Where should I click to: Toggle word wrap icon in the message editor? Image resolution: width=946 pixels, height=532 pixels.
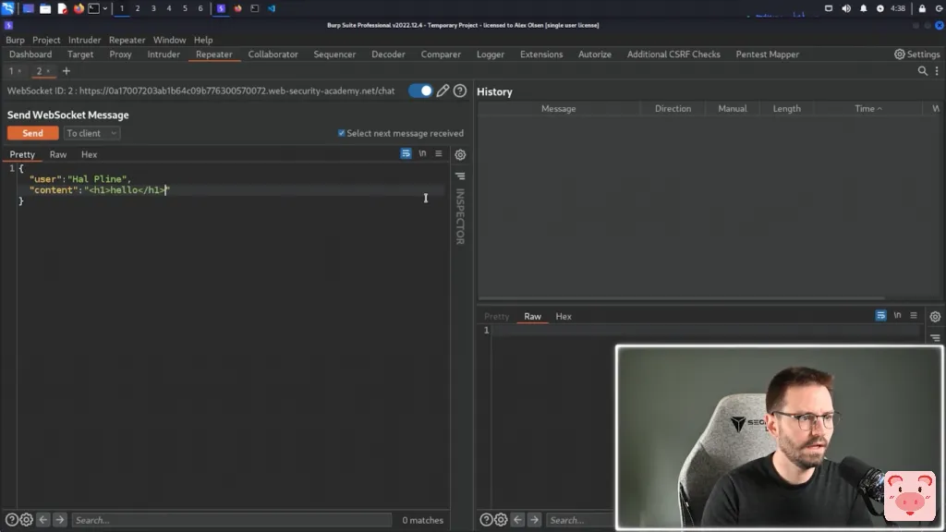point(406,153)
